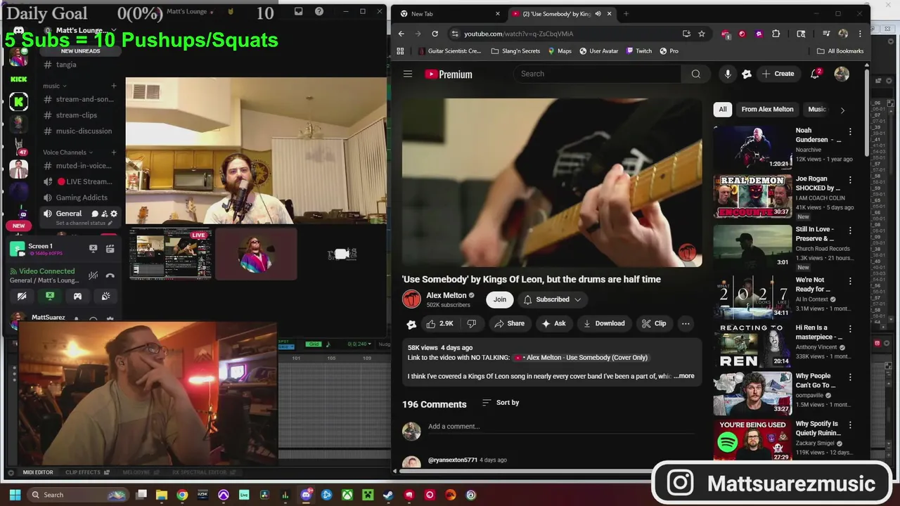Disconnect from Discord voice call
This screenshot has height=506, width=900.
(x=110, y=275)
